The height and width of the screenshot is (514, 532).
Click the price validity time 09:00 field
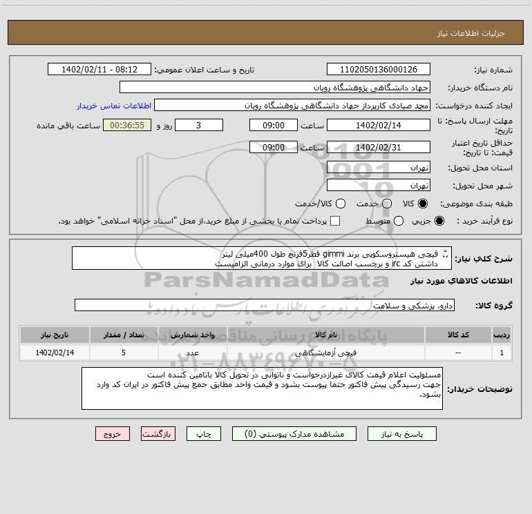(274, 147)
